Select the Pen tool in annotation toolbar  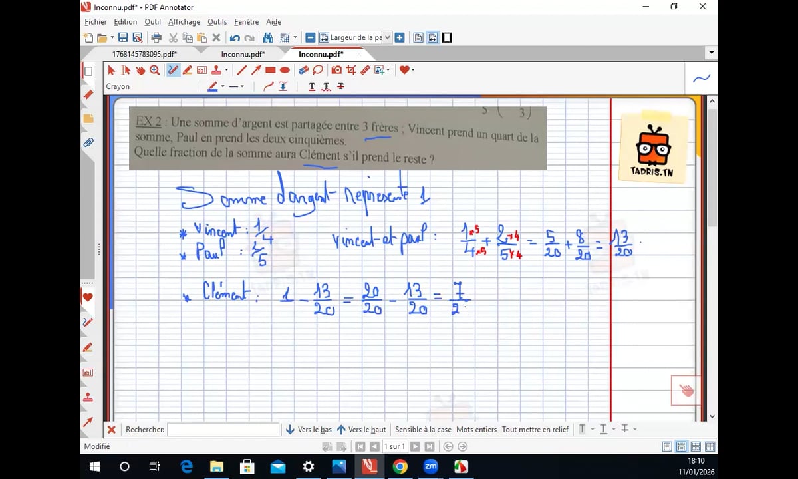(173, 70)
